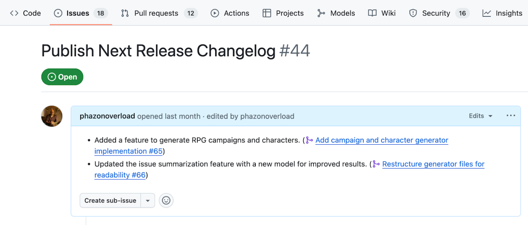The width and height of the screenshot is (528, 225).
Task: Click phazonoverload's profile avatar
Action: [x=52, y=116]
